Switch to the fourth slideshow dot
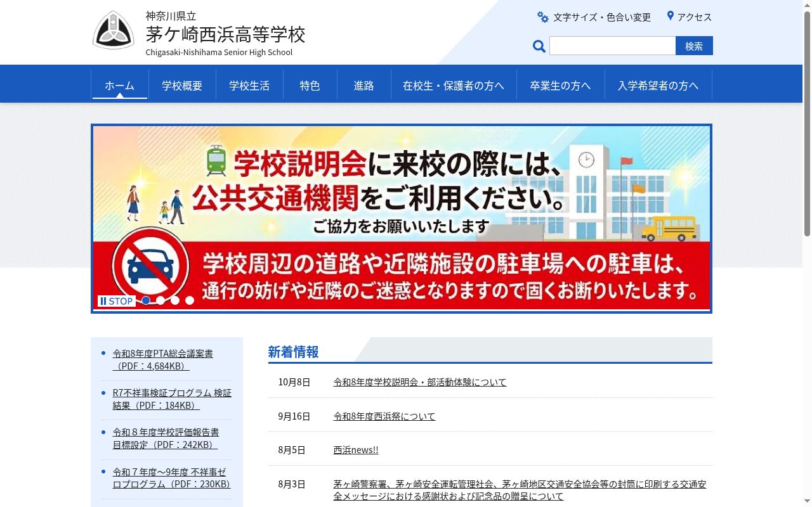Screen dimensions: 812x507 coord(190,300)
